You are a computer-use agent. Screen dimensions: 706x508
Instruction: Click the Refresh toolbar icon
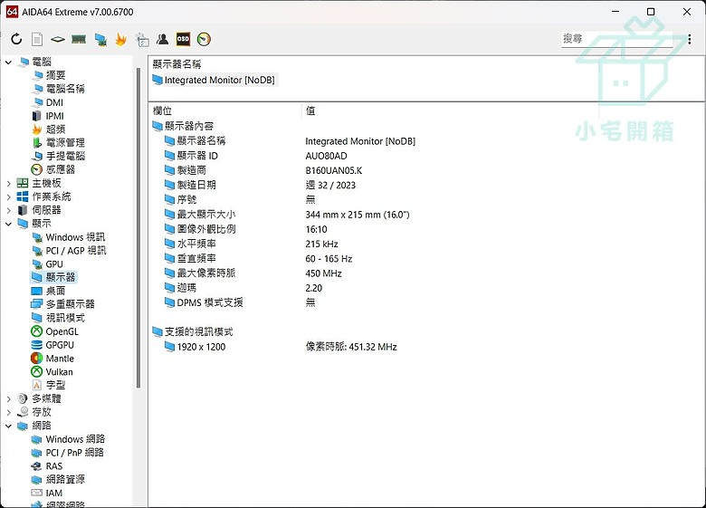click(16, 39)
